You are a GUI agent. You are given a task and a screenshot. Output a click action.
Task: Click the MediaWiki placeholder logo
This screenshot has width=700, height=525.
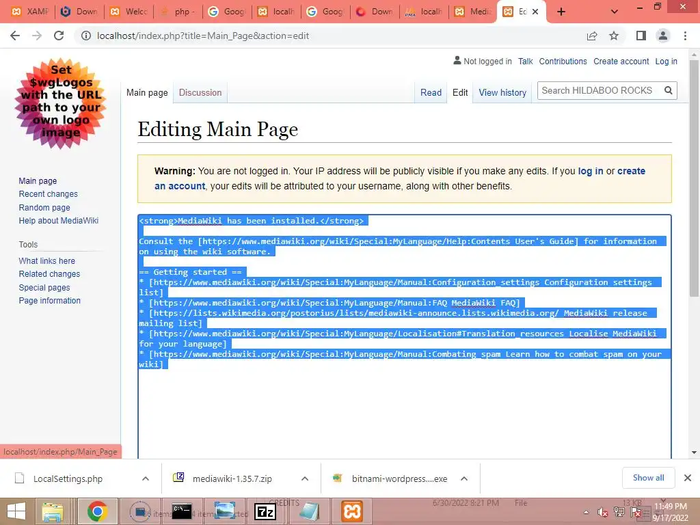61,103
